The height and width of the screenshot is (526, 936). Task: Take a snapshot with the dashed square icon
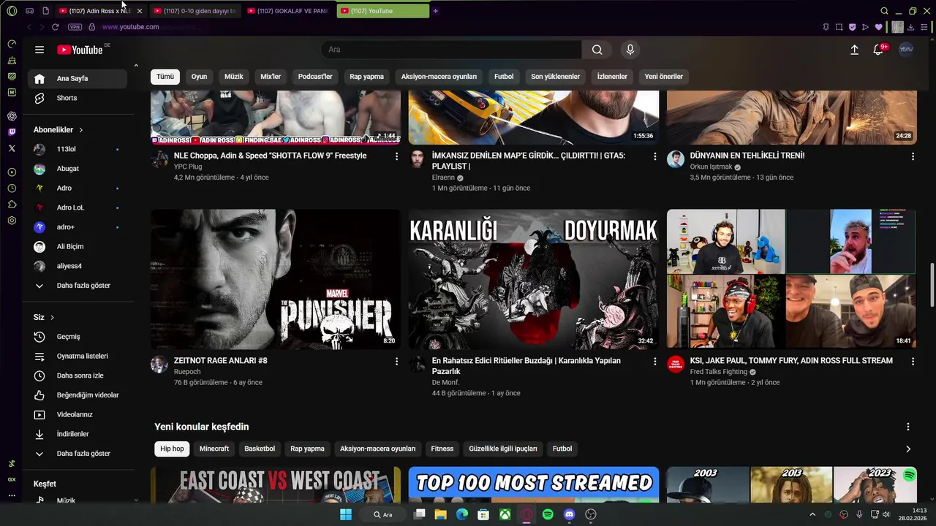tap(839, 27)
